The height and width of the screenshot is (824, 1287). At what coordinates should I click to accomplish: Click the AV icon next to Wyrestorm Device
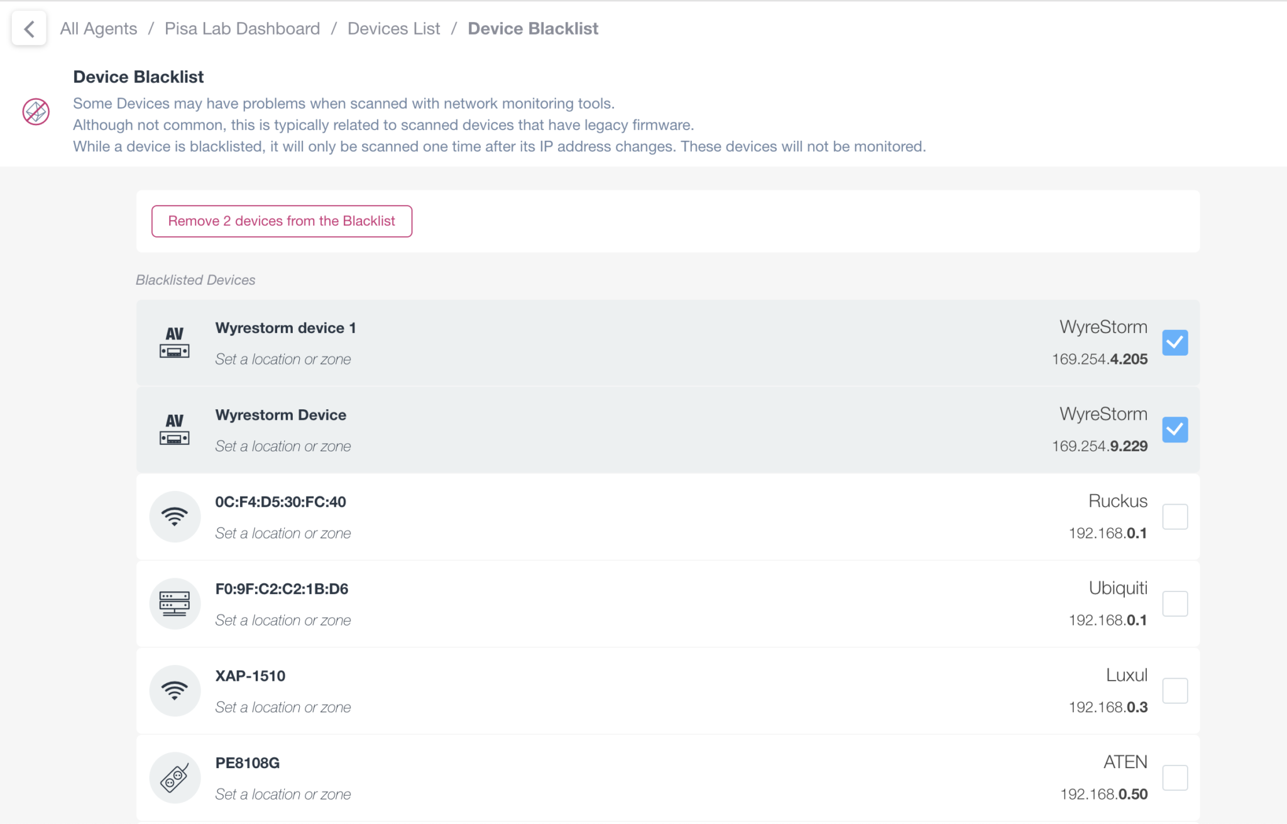pos(175,429)
